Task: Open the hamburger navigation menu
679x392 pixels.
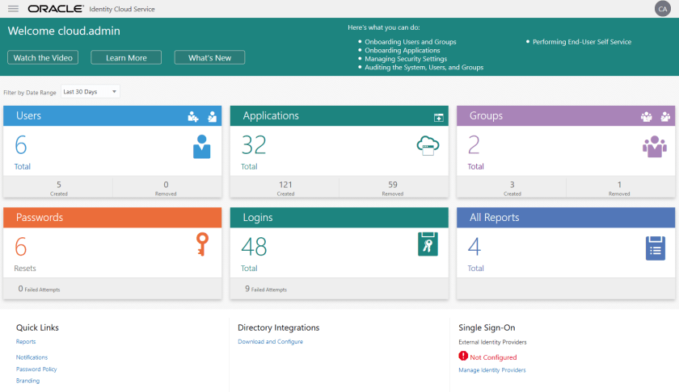Action: (x=13, y=9)
